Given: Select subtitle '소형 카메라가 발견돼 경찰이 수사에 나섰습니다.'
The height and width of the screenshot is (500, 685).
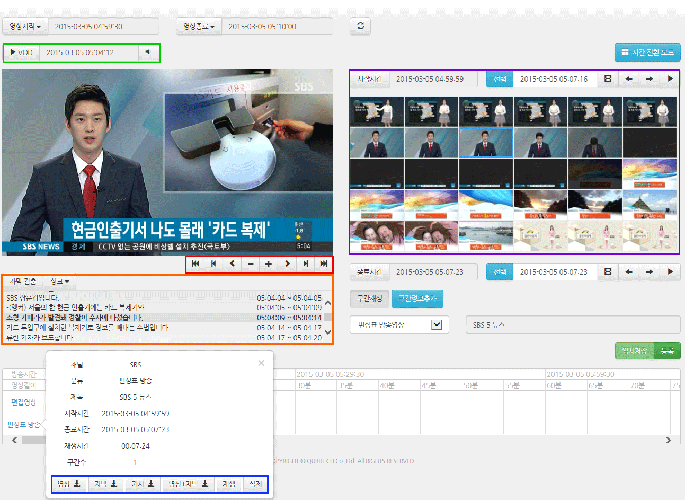Looking at the screenshot, I should 164,317.
